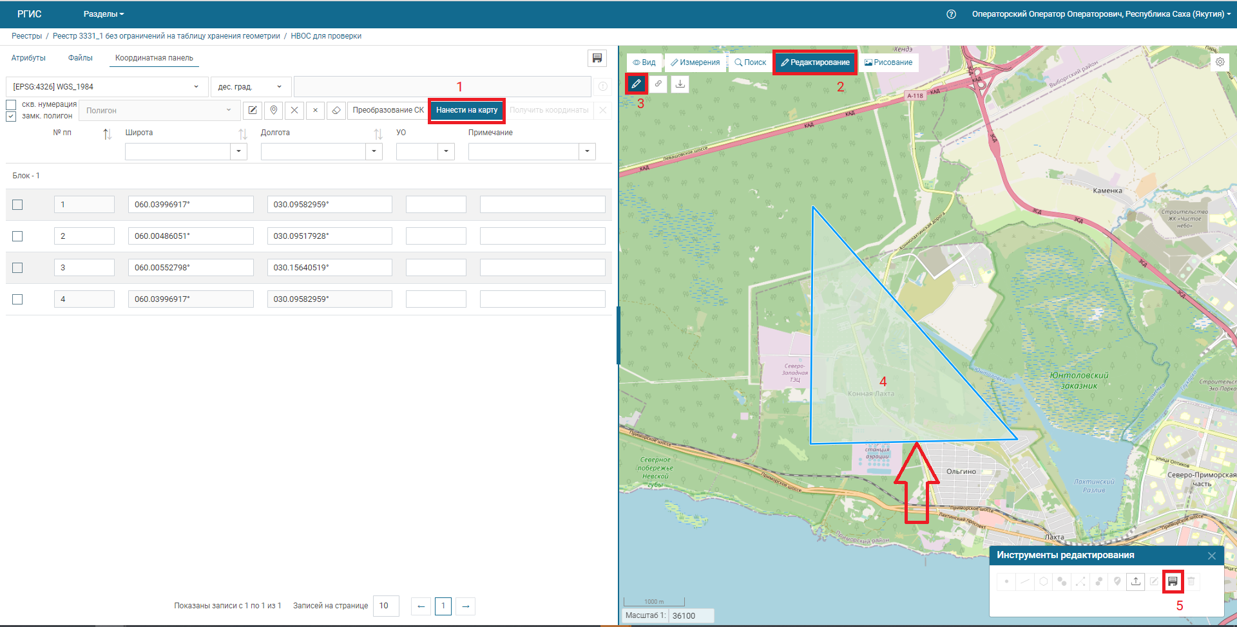Screen dimensions: 1237x627
Task: Open the EPSG:4326 WGS_1984 coordinate system dropdown
Action: click(107, 87)
